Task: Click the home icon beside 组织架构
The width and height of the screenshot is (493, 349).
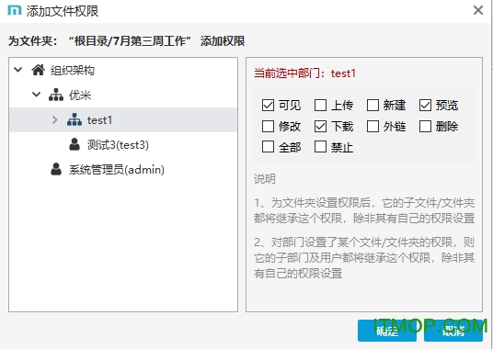Action: 38,70
